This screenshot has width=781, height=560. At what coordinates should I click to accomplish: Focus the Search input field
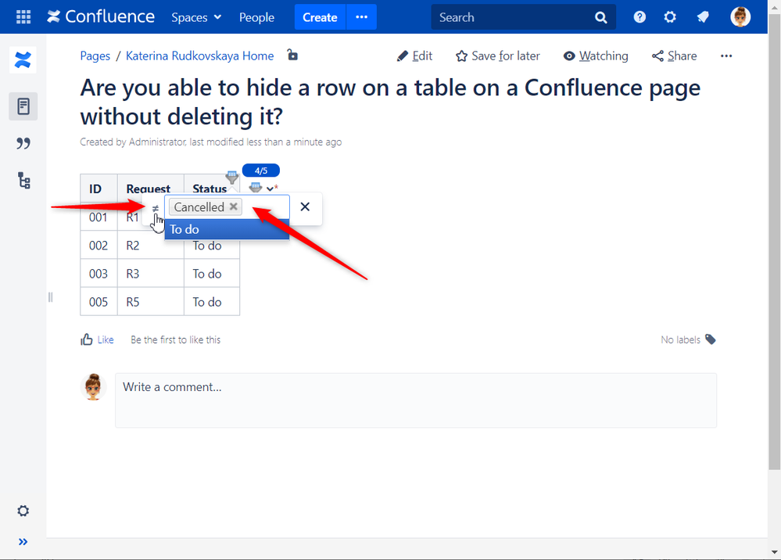click(x=513, y=17)
